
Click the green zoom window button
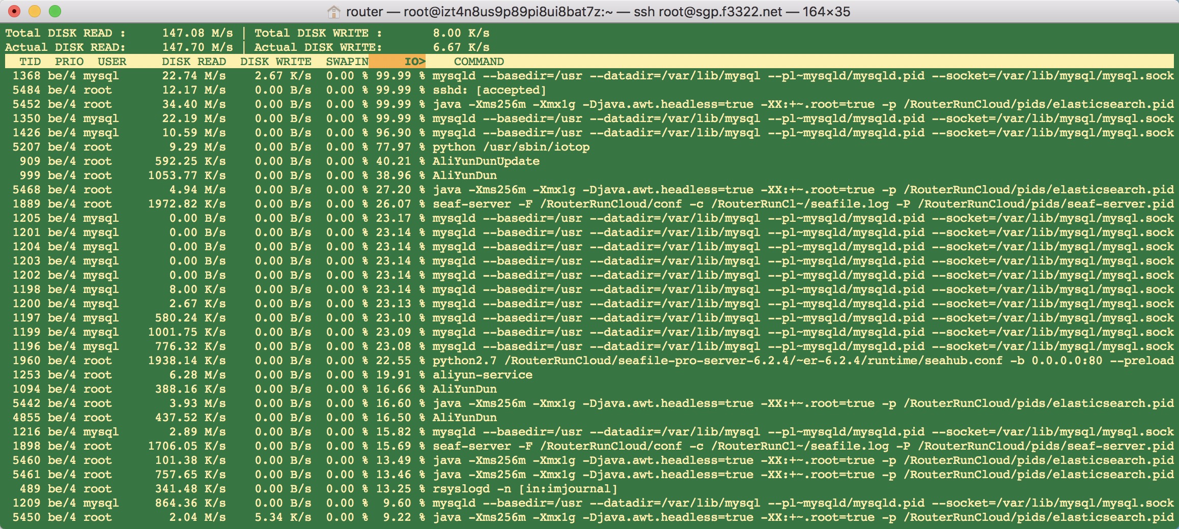55,11
